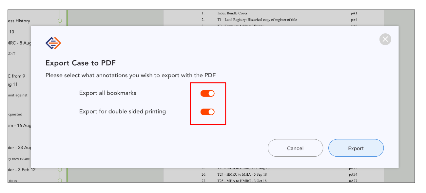
Task: Open the nier - 3 Feb 12 entry
Action: click(22, 169)
